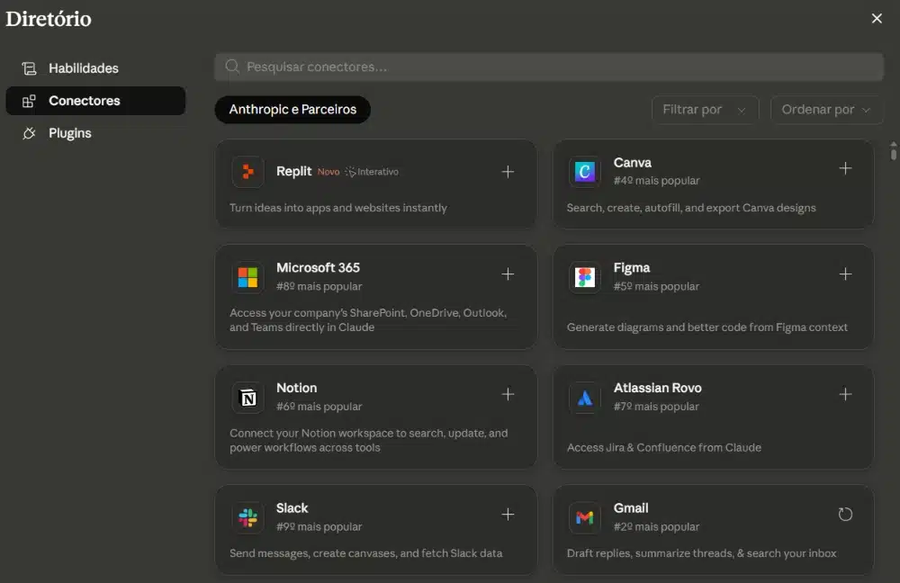The image size is (900, 583).
Task: Open the Slack connector title
Action: tap(292, 507)
